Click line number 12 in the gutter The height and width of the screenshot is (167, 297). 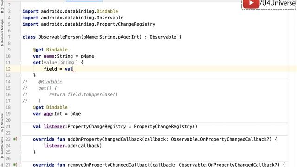point(8,69)
